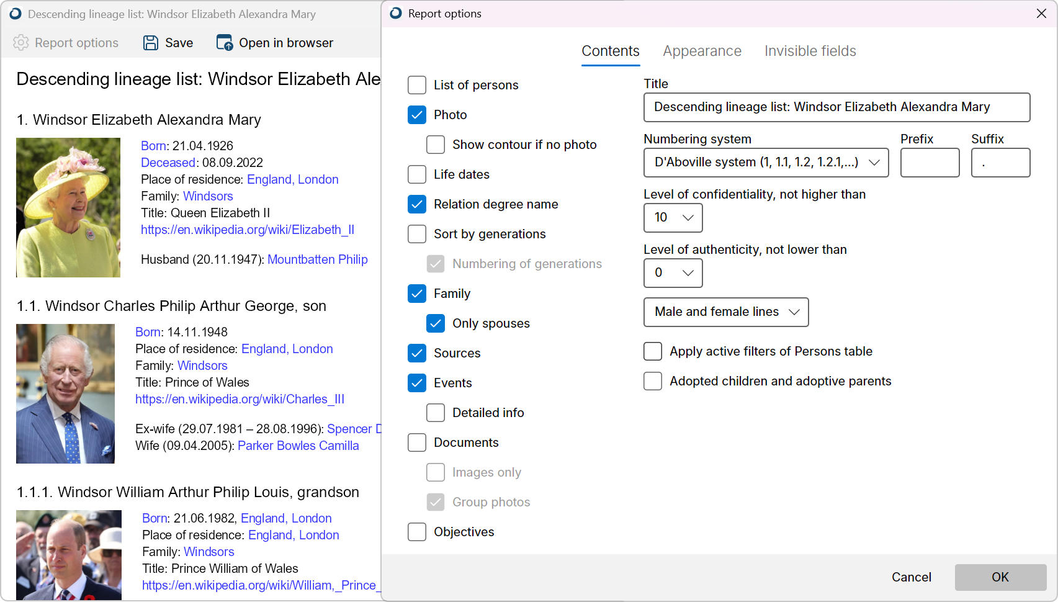
Task: Close the Report options dialog
Action: tap(1041, 14)
